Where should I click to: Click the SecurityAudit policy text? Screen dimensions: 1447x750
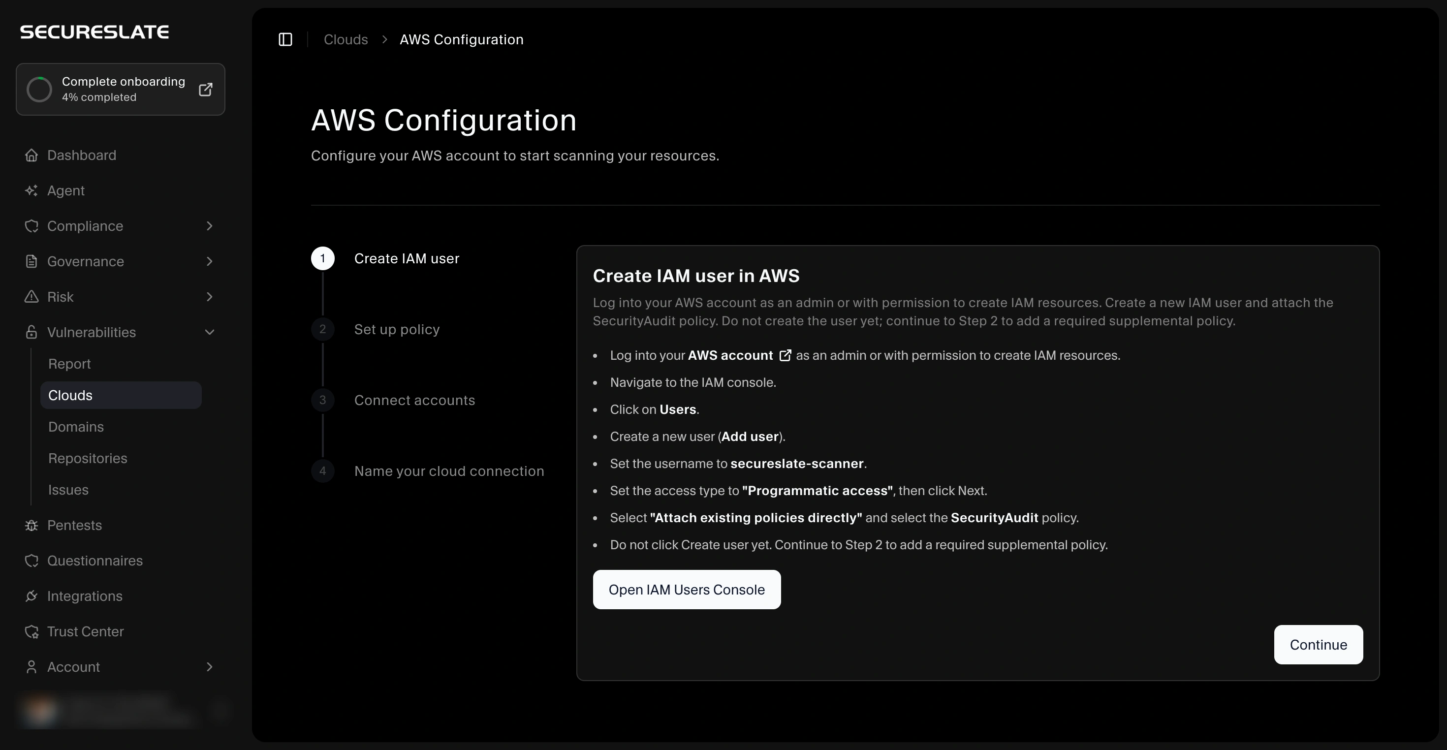(x=994, y=517)
